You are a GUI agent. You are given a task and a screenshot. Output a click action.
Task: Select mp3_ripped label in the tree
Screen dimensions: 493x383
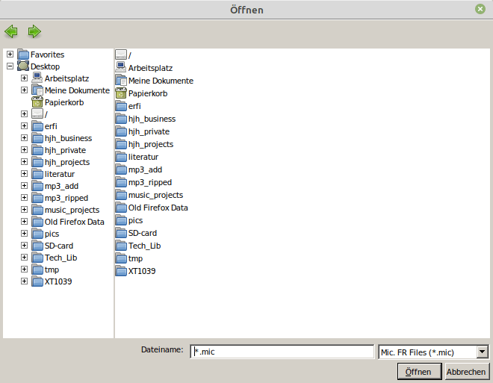[66, 198]
